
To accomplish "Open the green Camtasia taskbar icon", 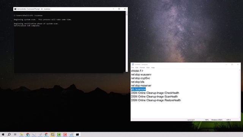I will 59,134.
